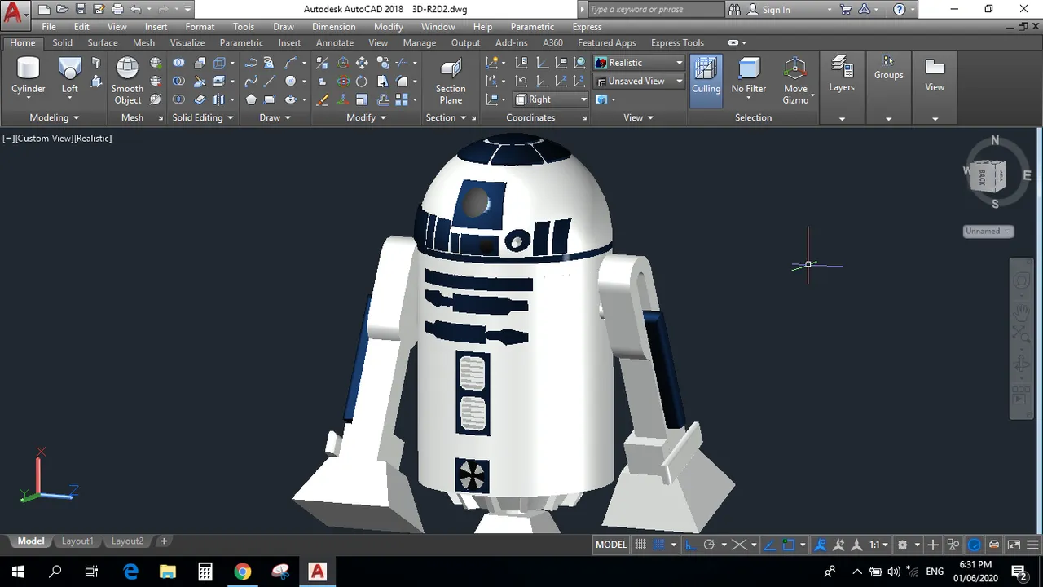This screenshot has width=1043, height=587.
Task: Open the Visualize ribbon tab
Action: point(187,42)
